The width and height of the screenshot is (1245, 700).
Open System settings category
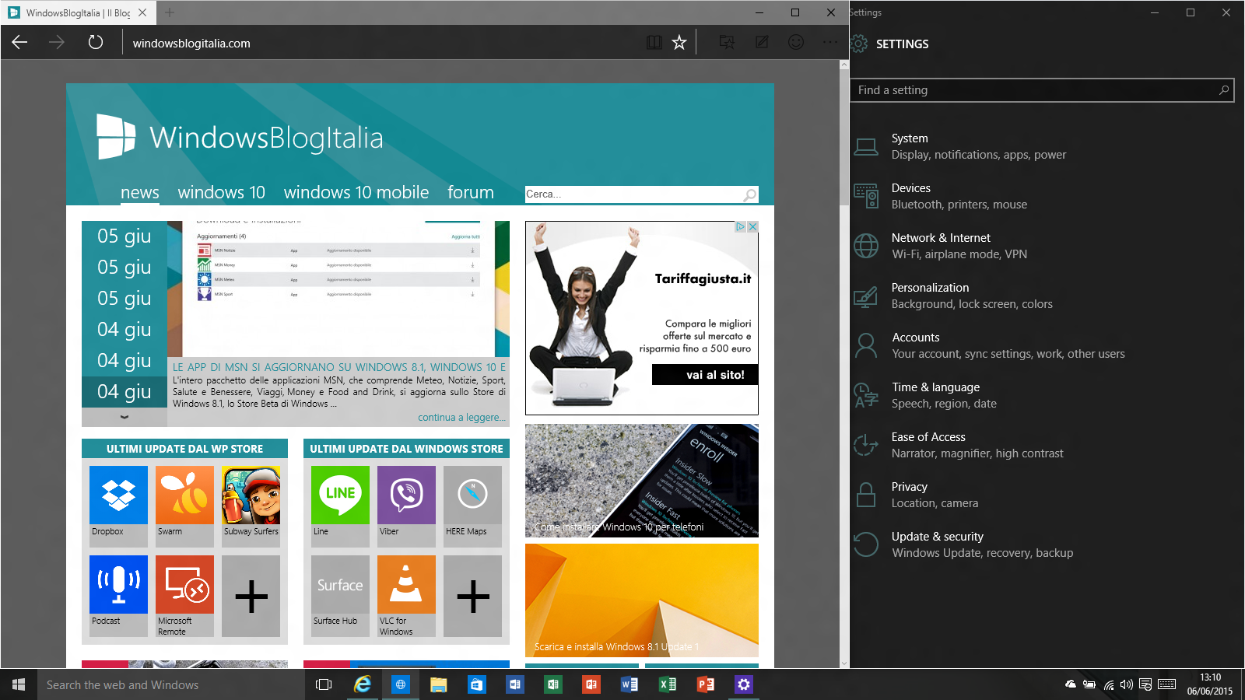1043,146
